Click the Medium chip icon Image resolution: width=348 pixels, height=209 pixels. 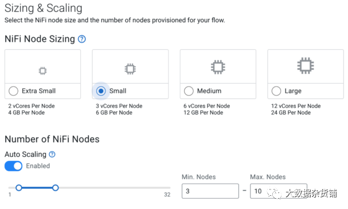coord(218,67)
